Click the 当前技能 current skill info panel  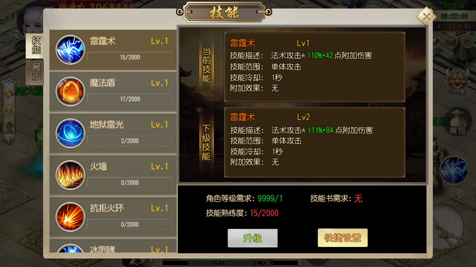[x=315, y=67]
